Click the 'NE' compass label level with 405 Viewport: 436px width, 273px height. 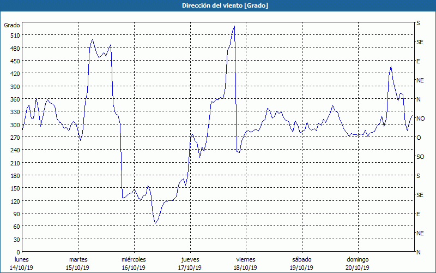click(420, 80)
